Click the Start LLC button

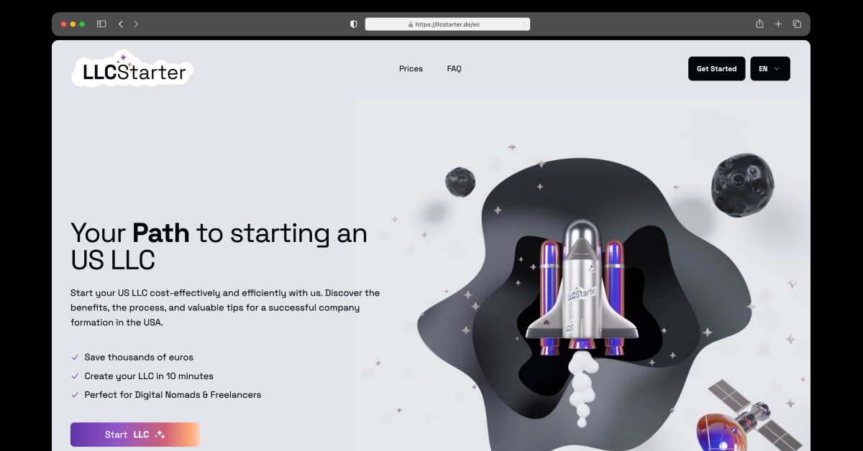coord(135,434)
